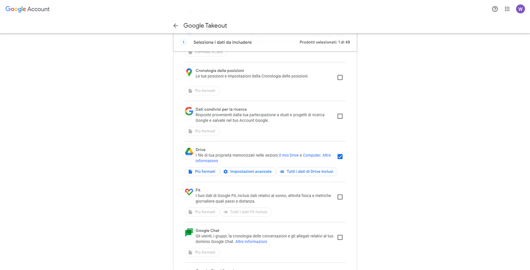This screenshot has height=270, width=530.
Task: Check Dati condivisi per la ricerca
Action: [340, 116]
